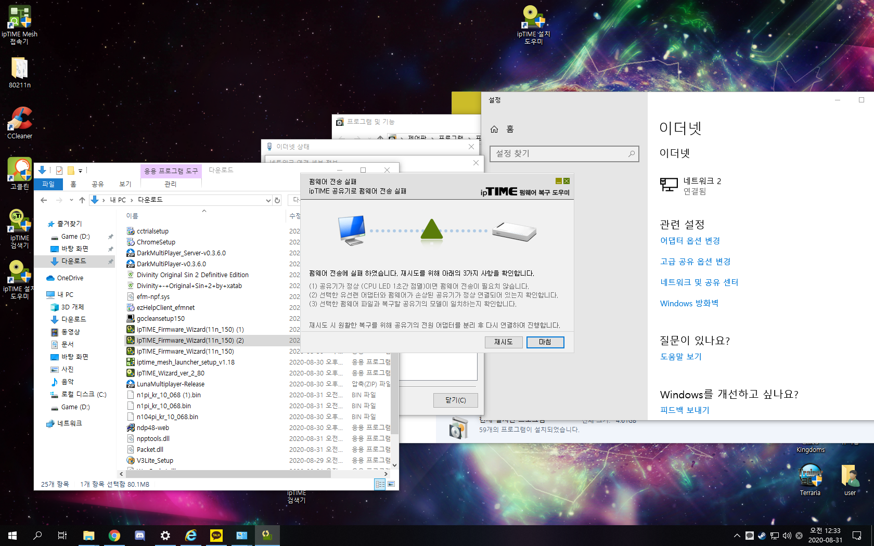Select 3D 개체 in navigation pane
Viewport: 874px width, 546px height.
[x=72, y=307]
